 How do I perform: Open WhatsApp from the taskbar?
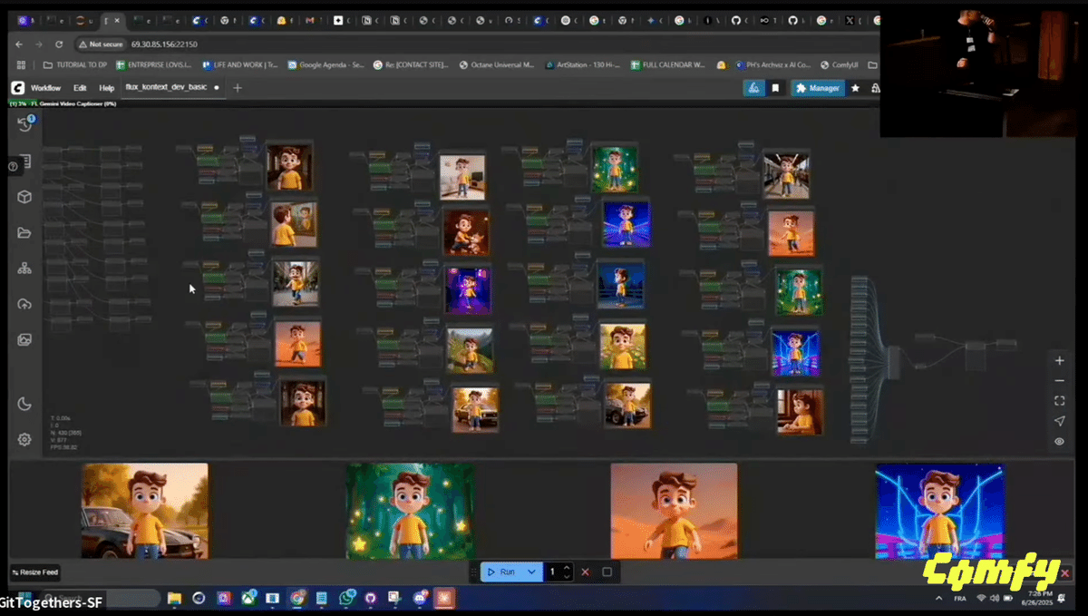coord(346,599)
